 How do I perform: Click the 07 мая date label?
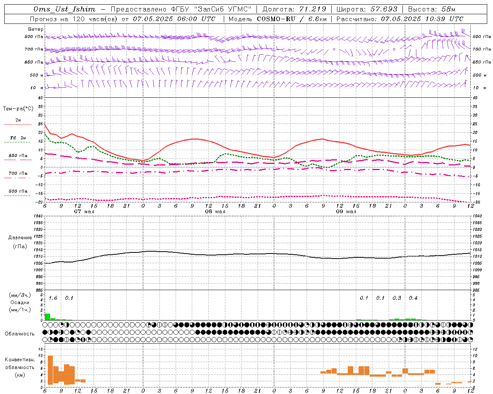[x=84, y=212]
